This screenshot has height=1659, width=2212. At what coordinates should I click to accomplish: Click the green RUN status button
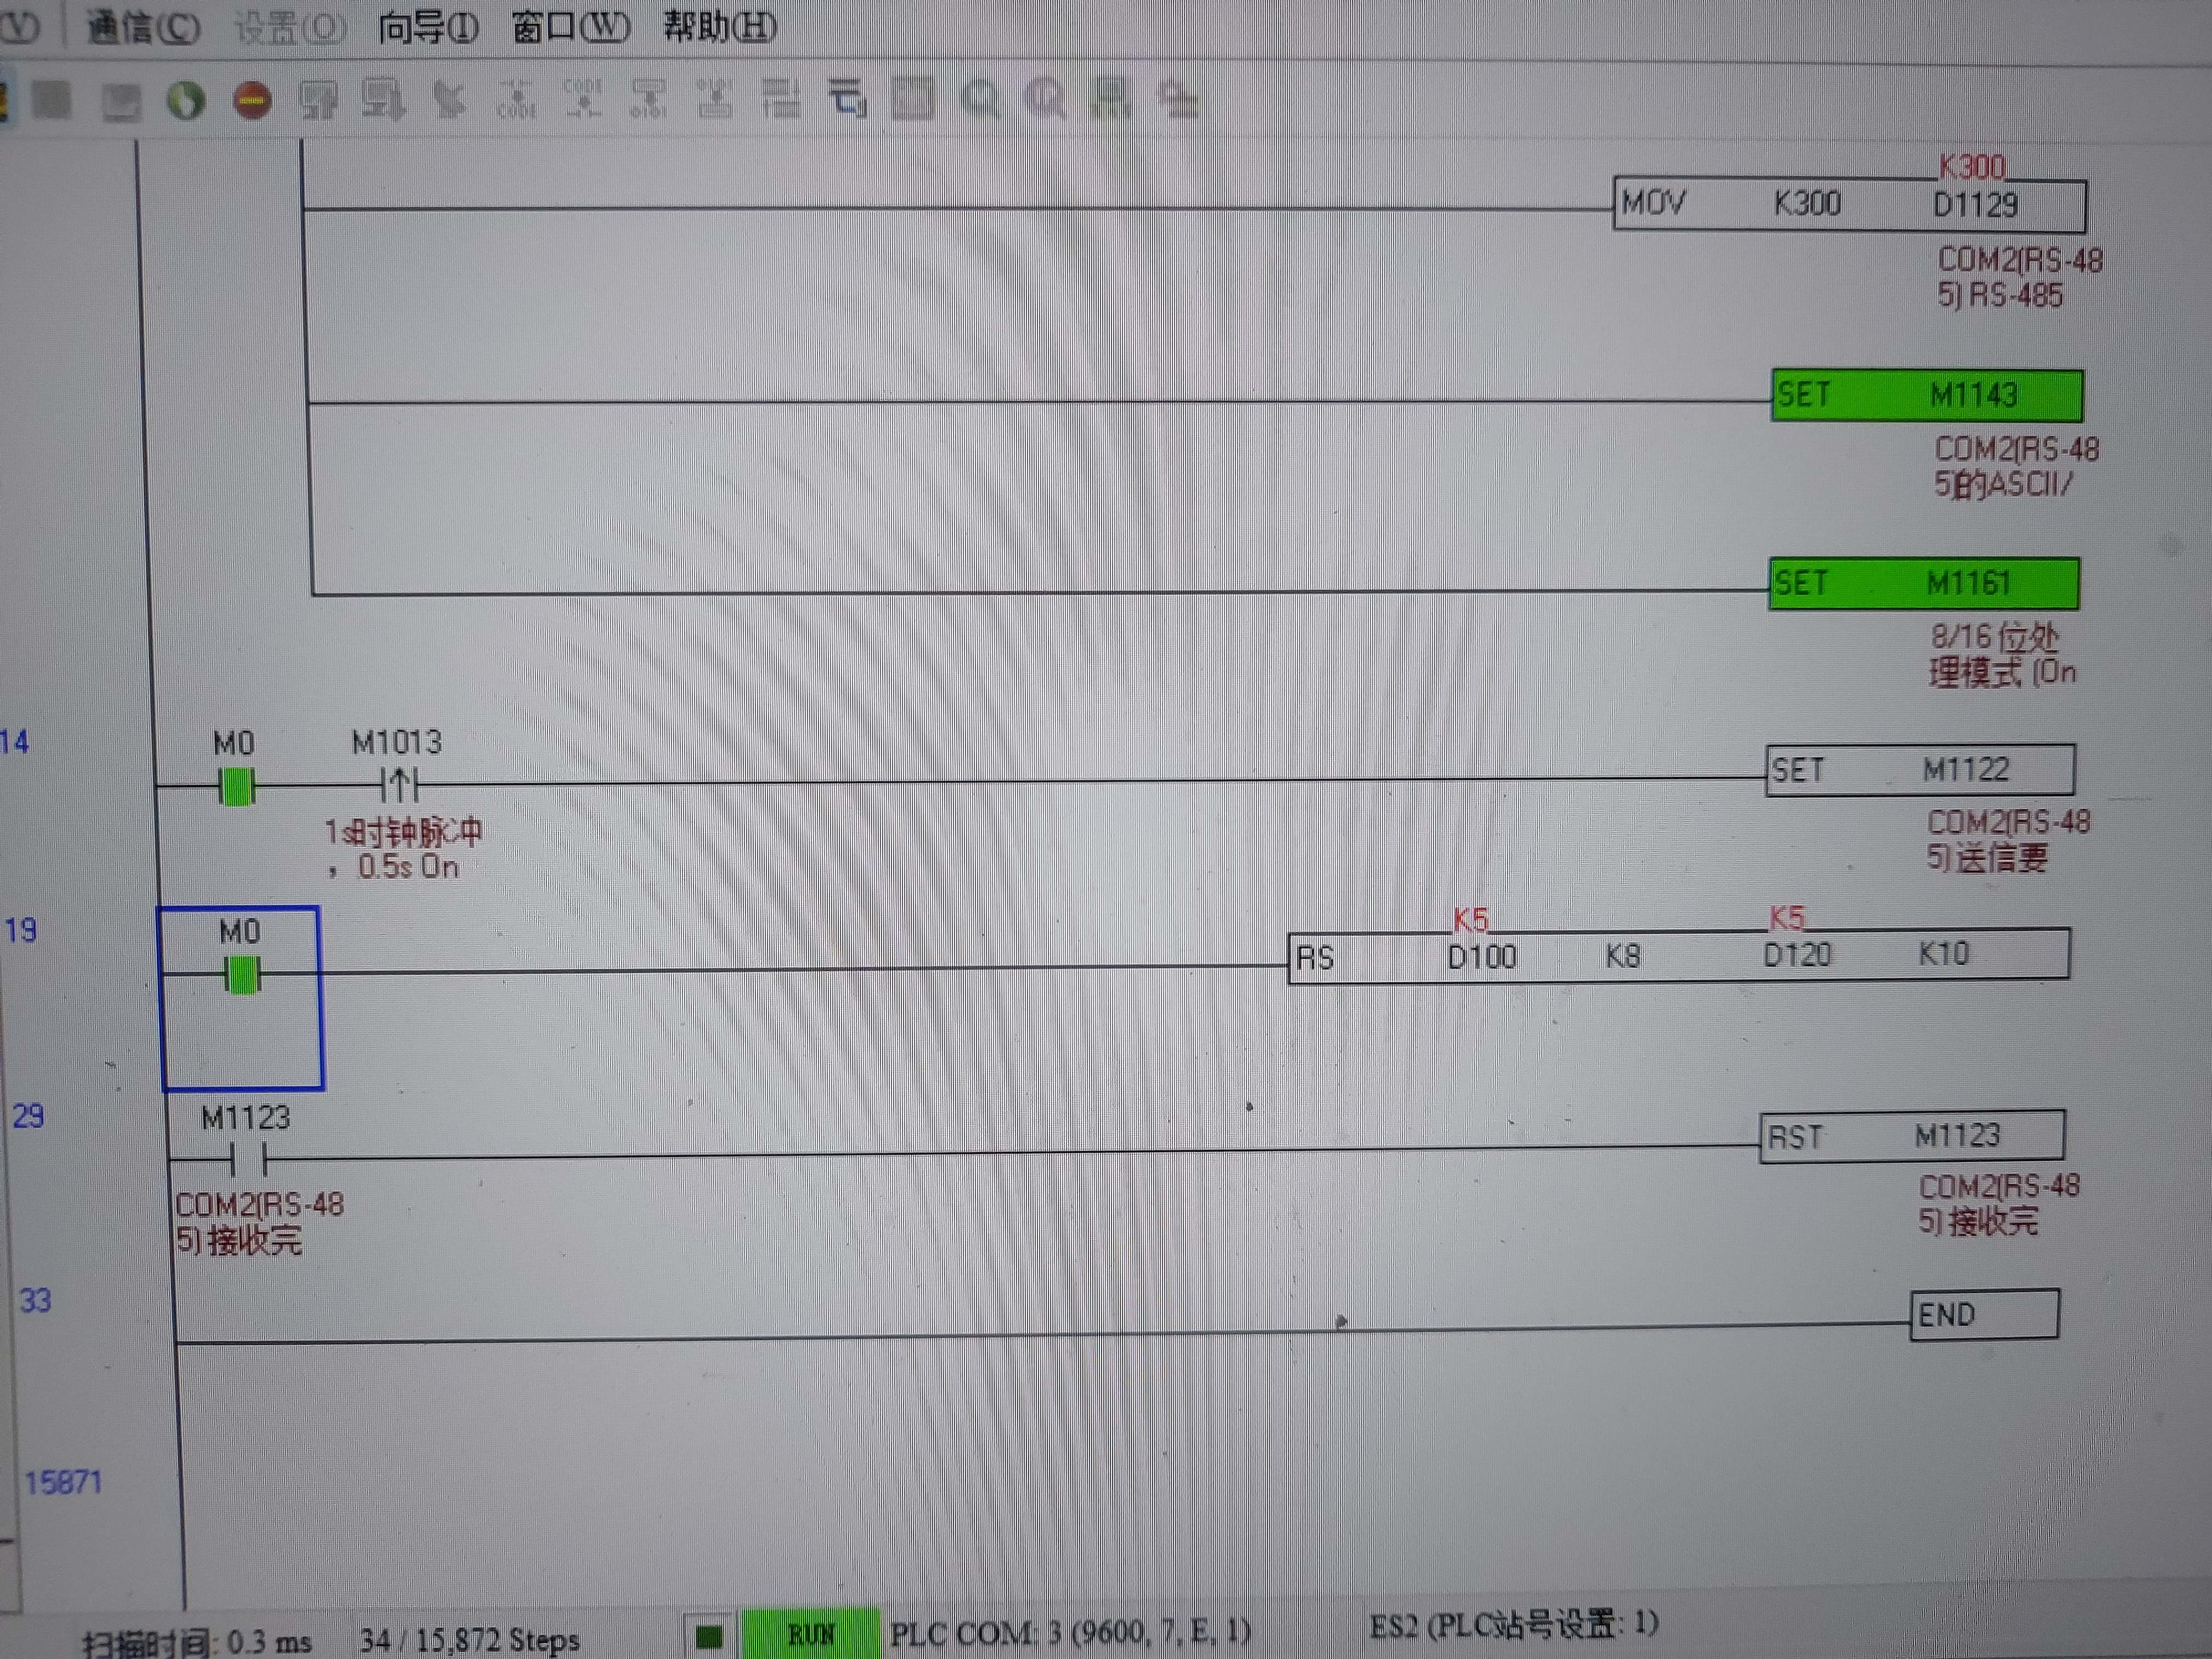pyautogui.click(x=811, y=1635)
